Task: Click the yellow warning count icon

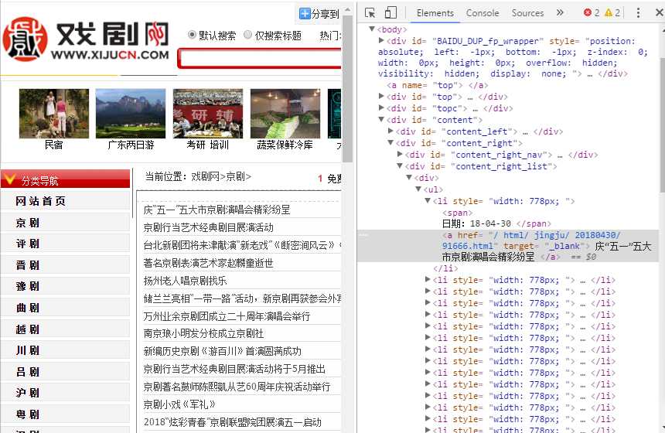Action: 609,12
